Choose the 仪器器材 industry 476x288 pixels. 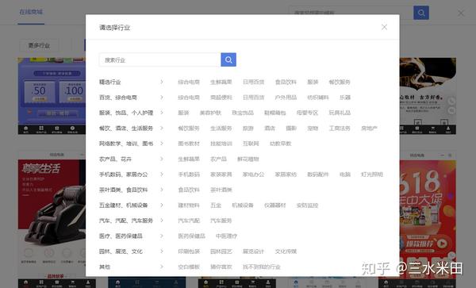click(x=275, y=205)
